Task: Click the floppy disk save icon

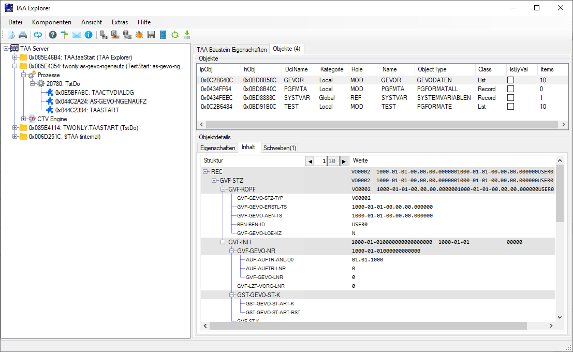Action: click(151, 35)
